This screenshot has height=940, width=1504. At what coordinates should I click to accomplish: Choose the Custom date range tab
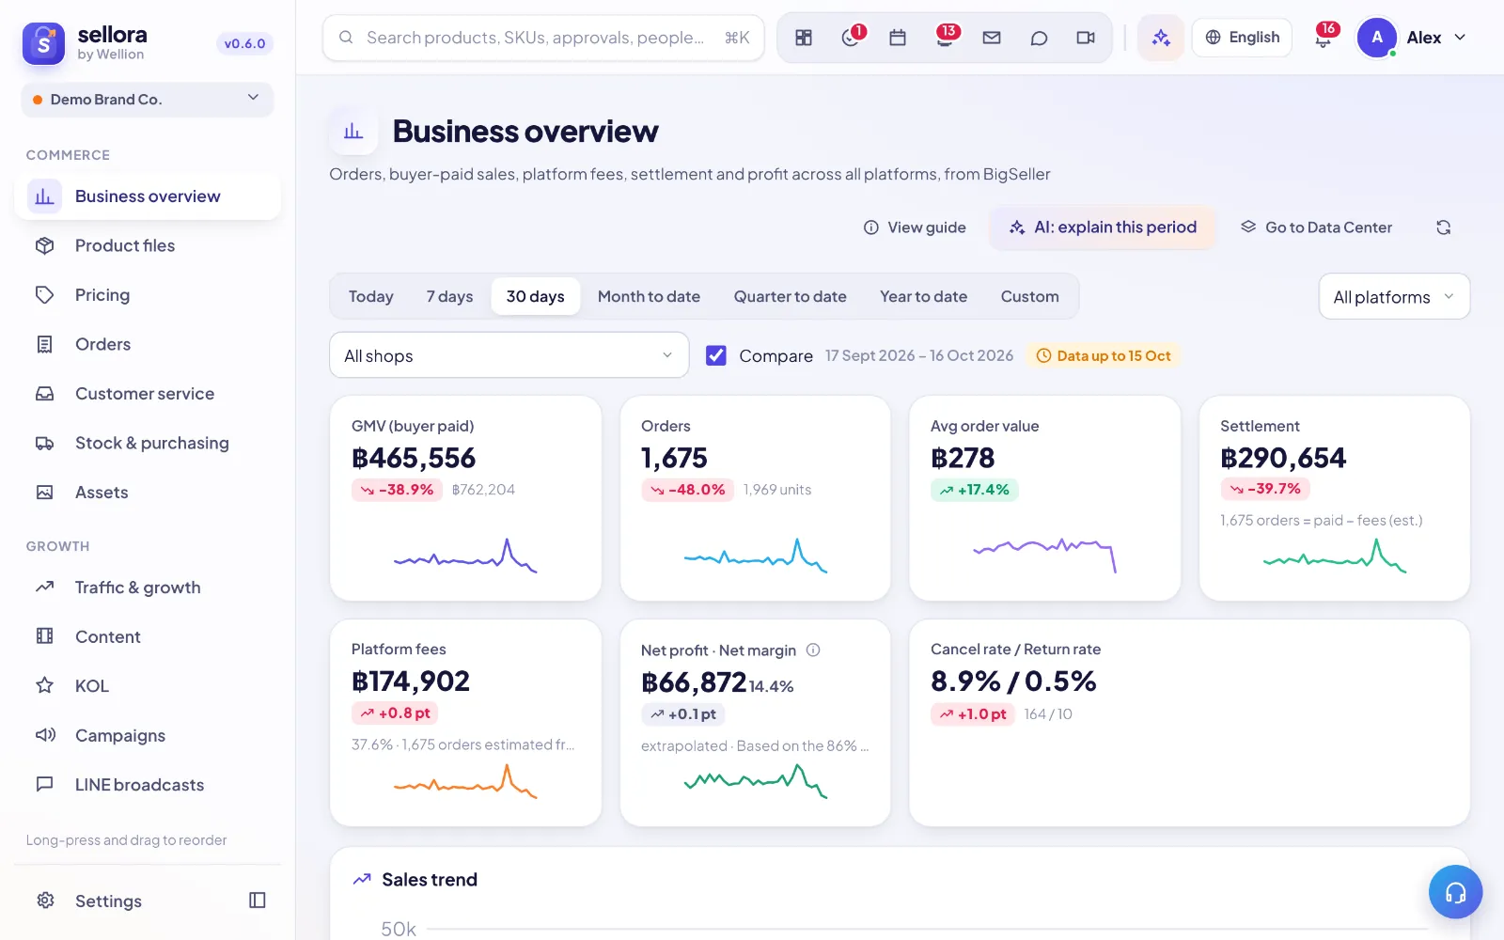[x=1029, y=297]
